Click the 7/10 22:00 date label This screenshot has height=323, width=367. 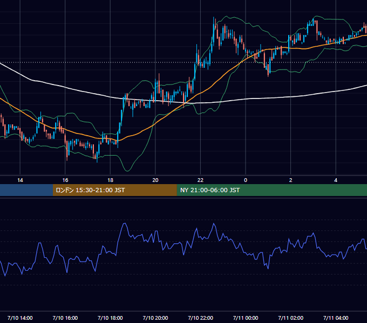(201, 318)
